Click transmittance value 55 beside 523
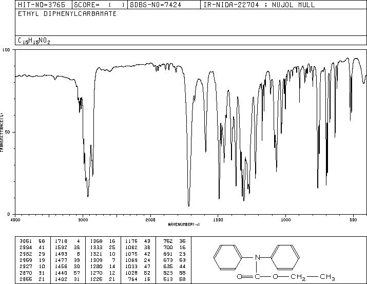The height and width of the screenshot is (284, 367). [x=182, y=273]
